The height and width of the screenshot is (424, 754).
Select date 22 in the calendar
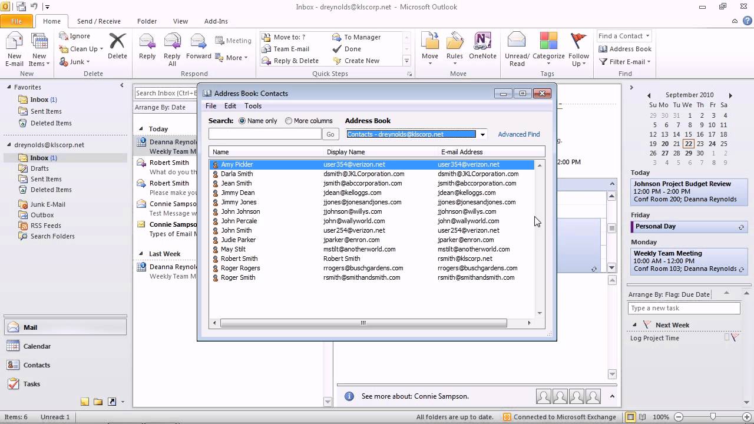point(689,144)
